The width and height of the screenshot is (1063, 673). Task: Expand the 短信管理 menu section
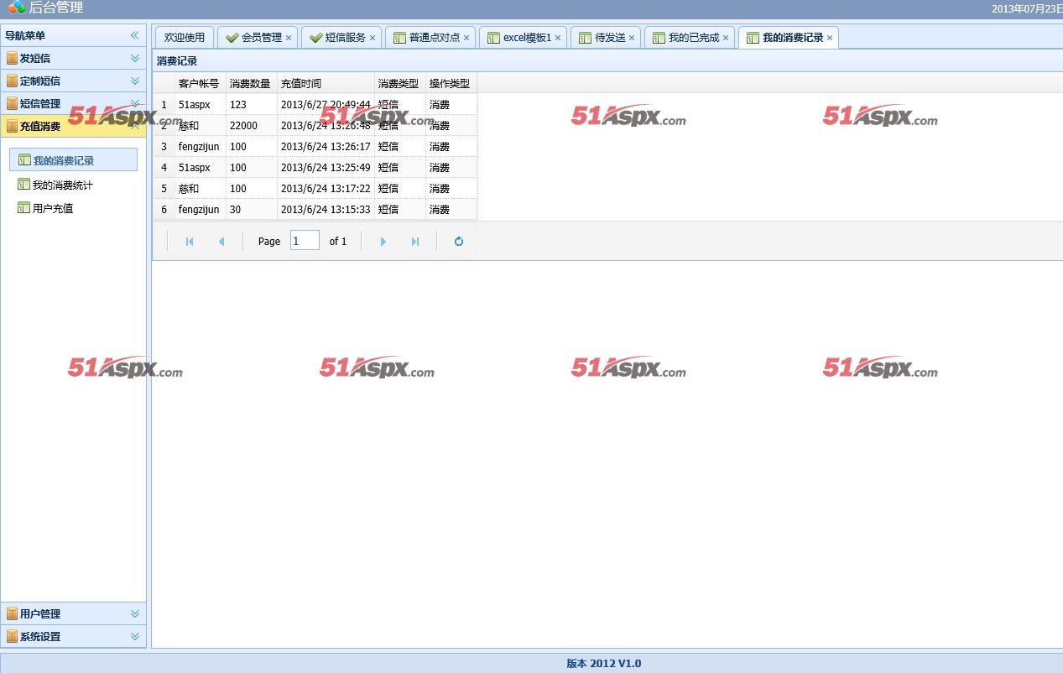134,103
